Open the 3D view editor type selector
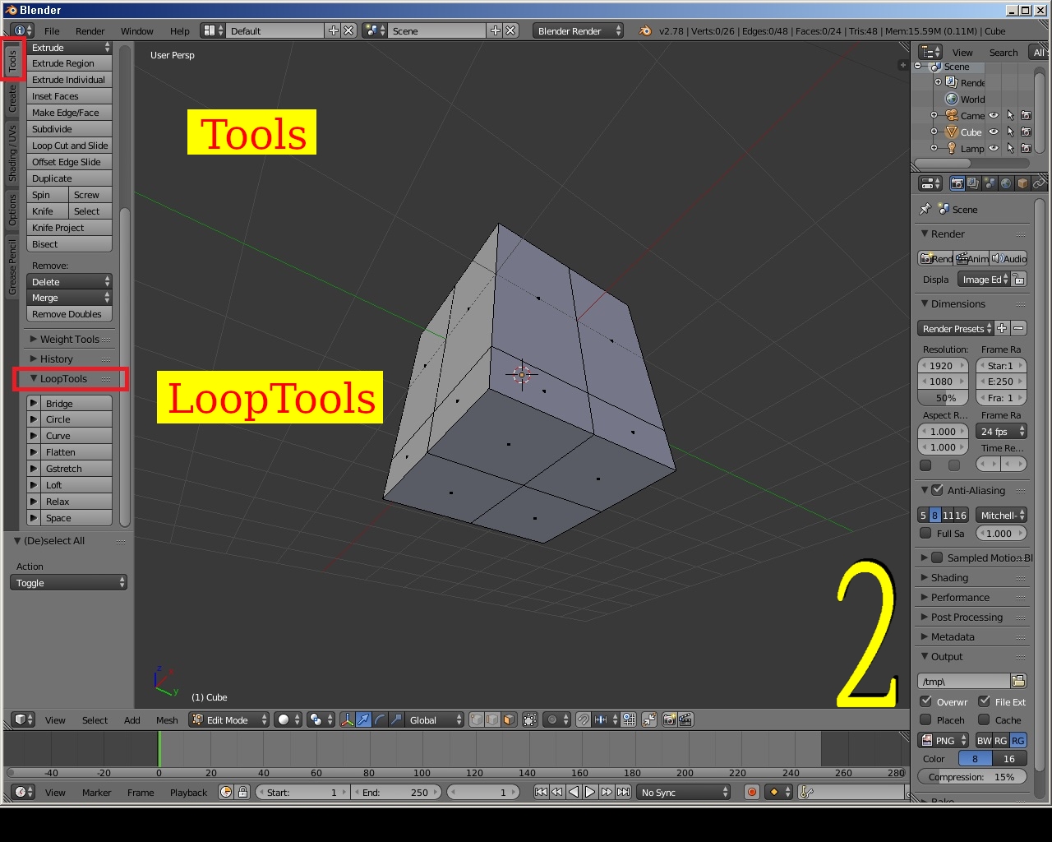Viewport: 1052px width, 842px height. [23, 719]
